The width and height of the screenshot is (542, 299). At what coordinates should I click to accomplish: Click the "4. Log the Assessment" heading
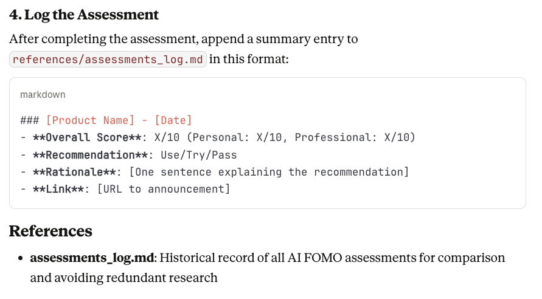84,15
